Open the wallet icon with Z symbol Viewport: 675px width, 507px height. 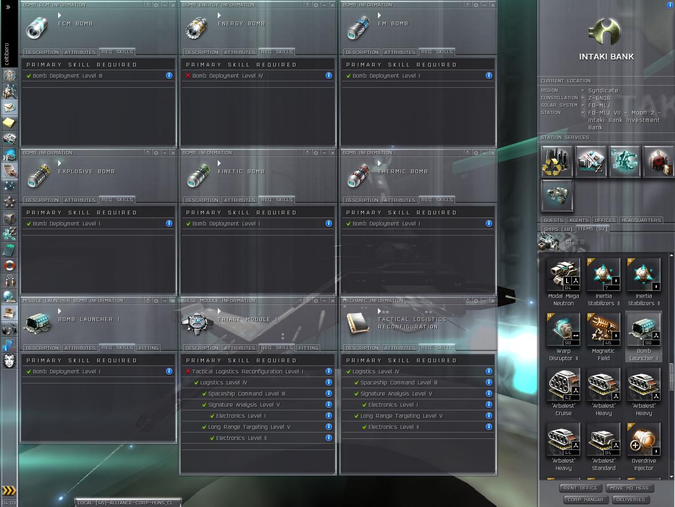[9, 234]
